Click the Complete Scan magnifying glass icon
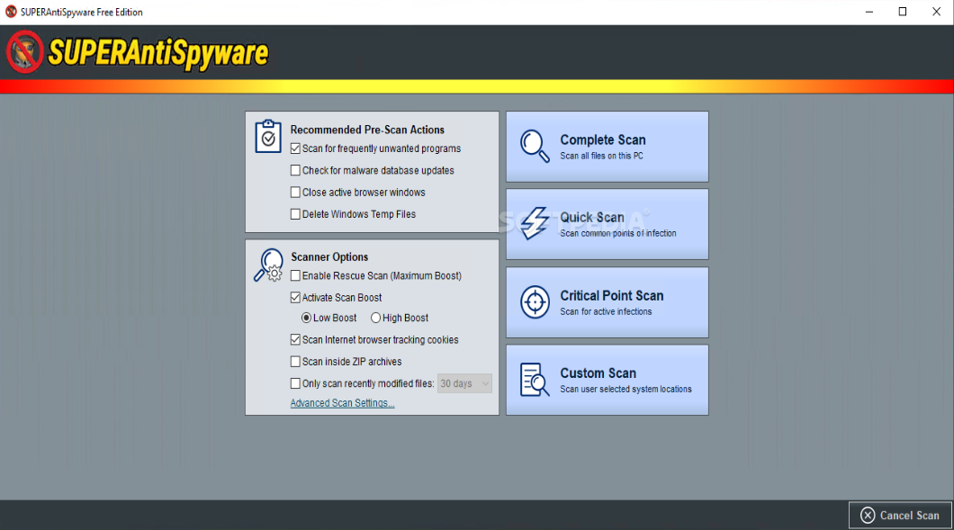The image size is (954, 530). [535, 146]
